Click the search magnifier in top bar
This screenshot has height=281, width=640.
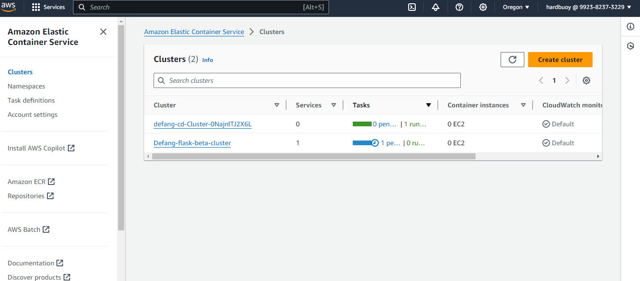[82, 7]
